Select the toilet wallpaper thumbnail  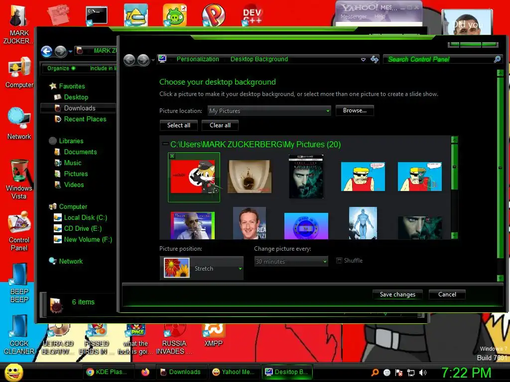pyautogui.click(x=250, y=177)
